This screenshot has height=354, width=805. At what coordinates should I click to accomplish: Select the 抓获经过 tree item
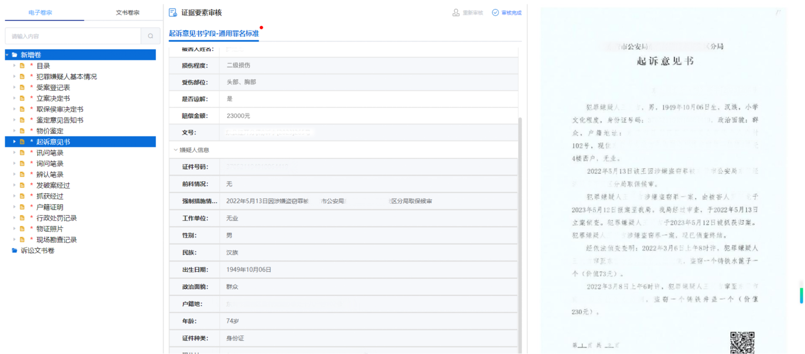pyautogui.click(x=50, y=196)
